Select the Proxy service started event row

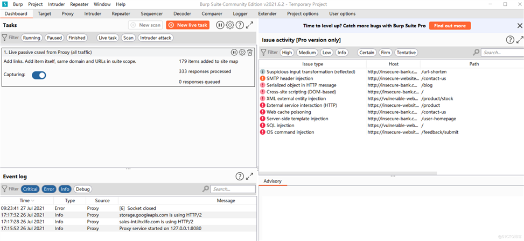coord(129,228)
